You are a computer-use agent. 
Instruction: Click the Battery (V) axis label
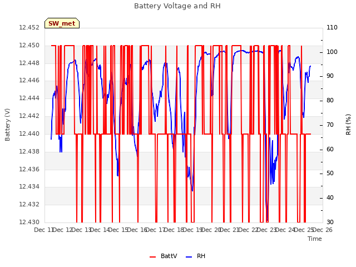7,125
